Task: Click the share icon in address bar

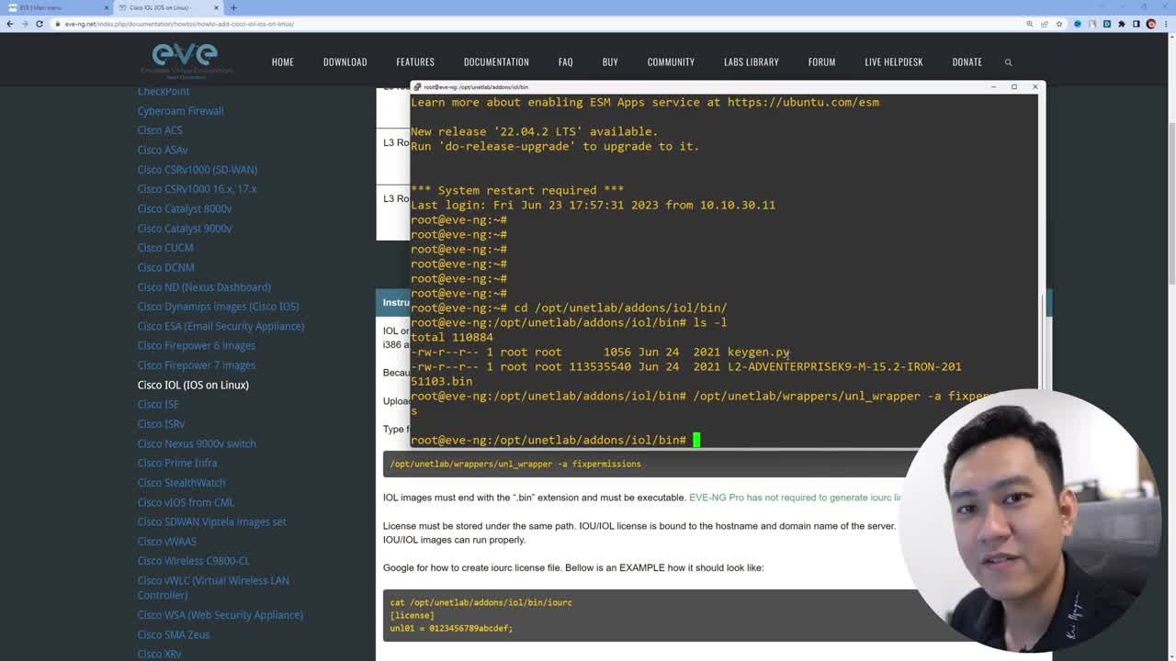Action: (1045, 24)
